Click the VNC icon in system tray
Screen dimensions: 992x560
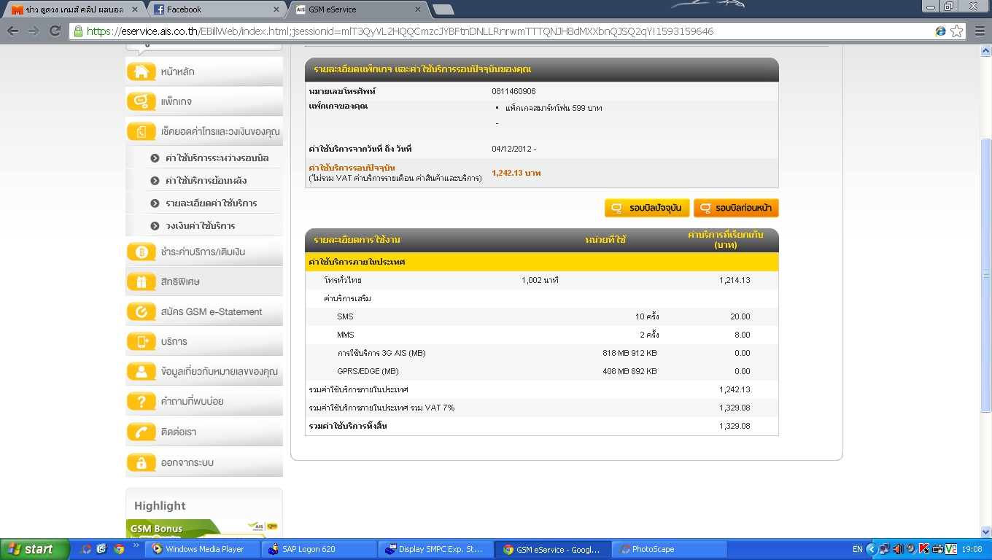click(x=950, y=549)
